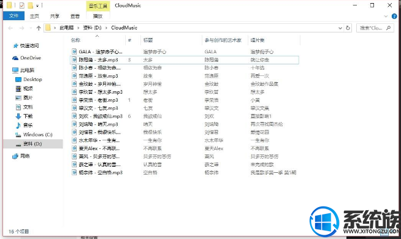Screen dimensions: 401x239
Task: Select the 陈冠蒲 - 太多.mp3 file icon
Action: pos(74,60)
